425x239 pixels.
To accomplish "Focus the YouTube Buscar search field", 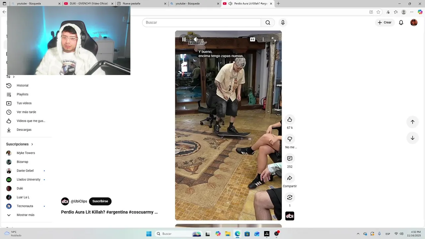I will 202,23.
